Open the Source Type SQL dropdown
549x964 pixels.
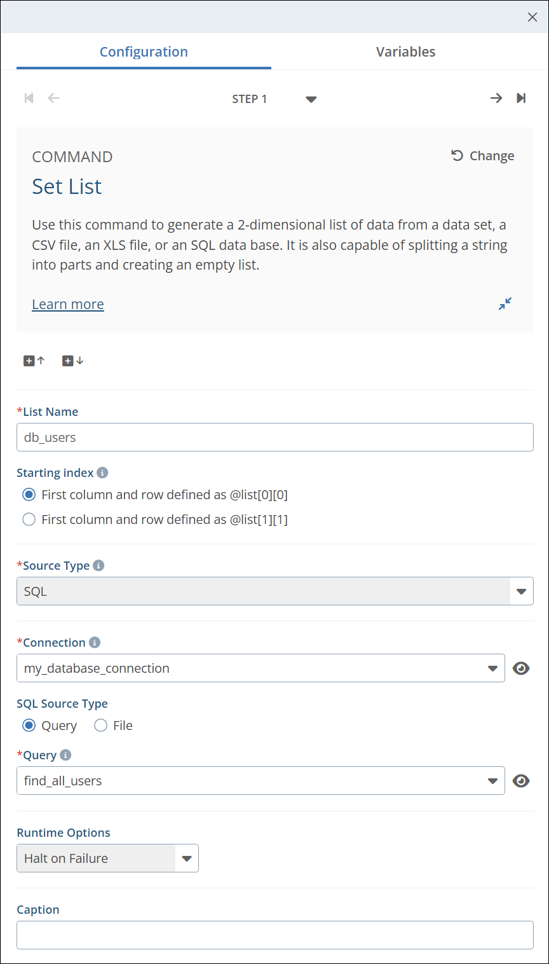click(521, 591)
